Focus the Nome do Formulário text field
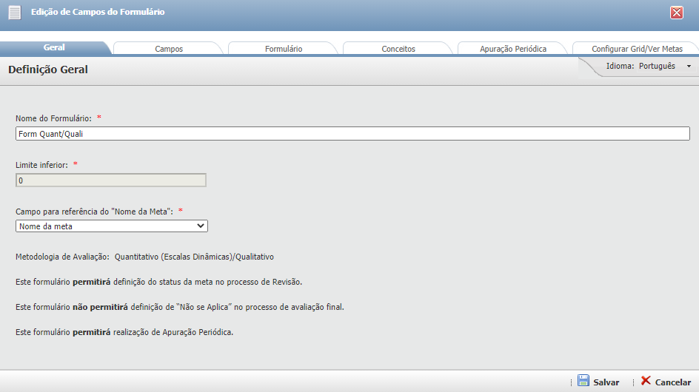The width and height of the screenshot is (699, 392). coord(352,134)
